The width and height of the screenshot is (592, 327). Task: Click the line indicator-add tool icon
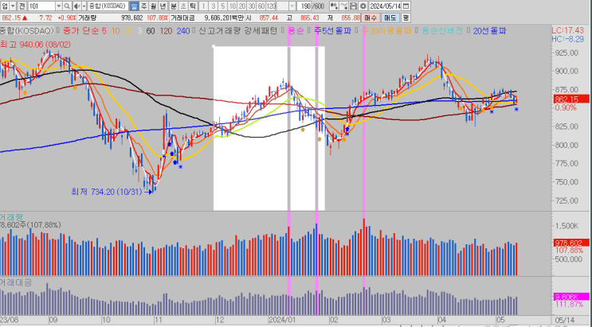coord(343,6)
